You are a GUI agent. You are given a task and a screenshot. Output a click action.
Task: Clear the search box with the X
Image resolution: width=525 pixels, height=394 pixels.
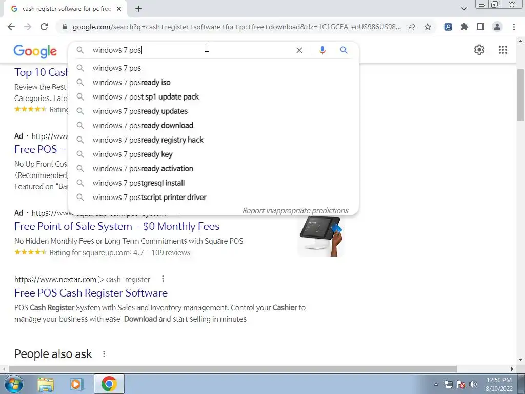pyautogui.click(x=299, y=50)
